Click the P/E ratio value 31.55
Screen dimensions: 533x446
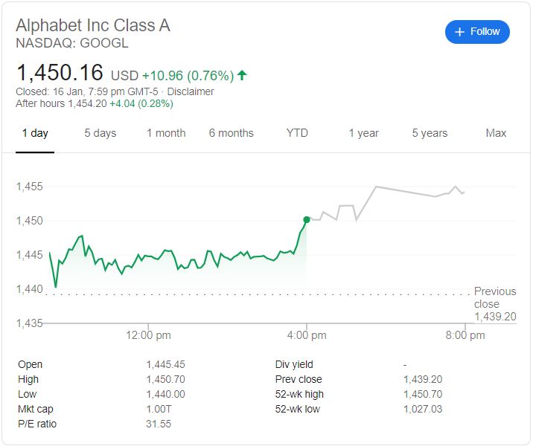point(159,424)
